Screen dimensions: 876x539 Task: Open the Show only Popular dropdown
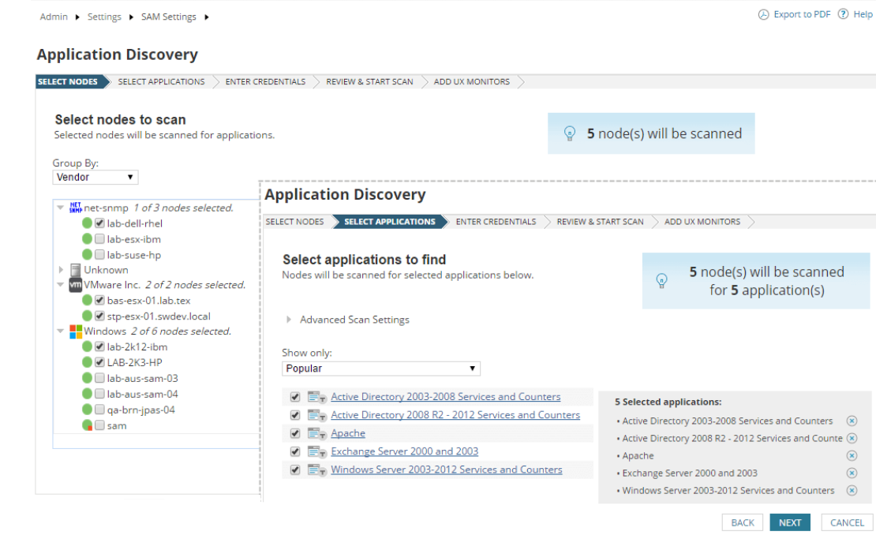point(381,369)
